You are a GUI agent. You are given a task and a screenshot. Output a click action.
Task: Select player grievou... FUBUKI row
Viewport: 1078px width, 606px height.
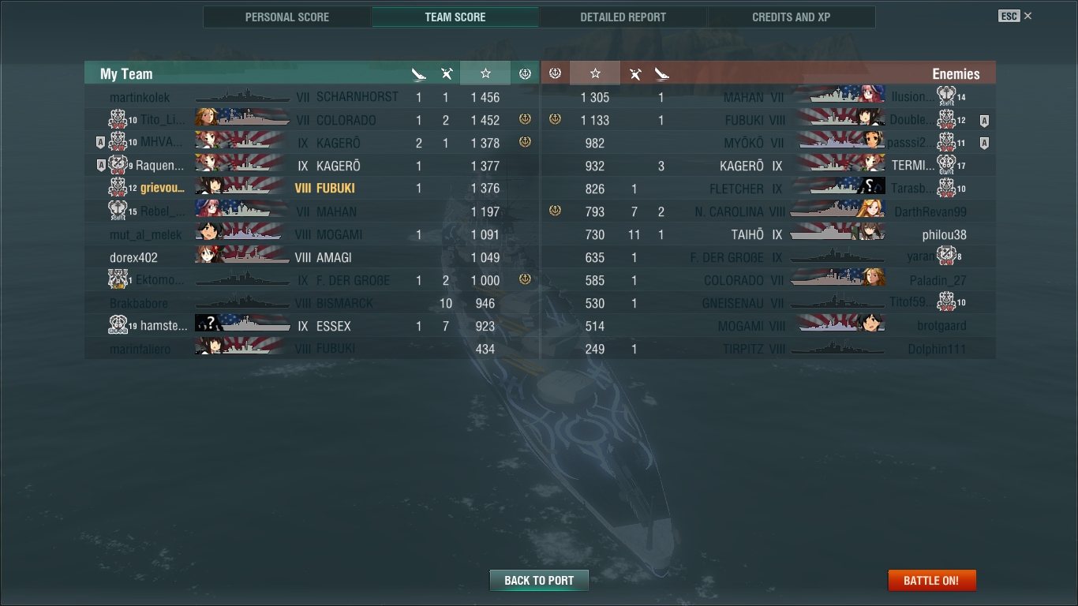pos(312,189)
